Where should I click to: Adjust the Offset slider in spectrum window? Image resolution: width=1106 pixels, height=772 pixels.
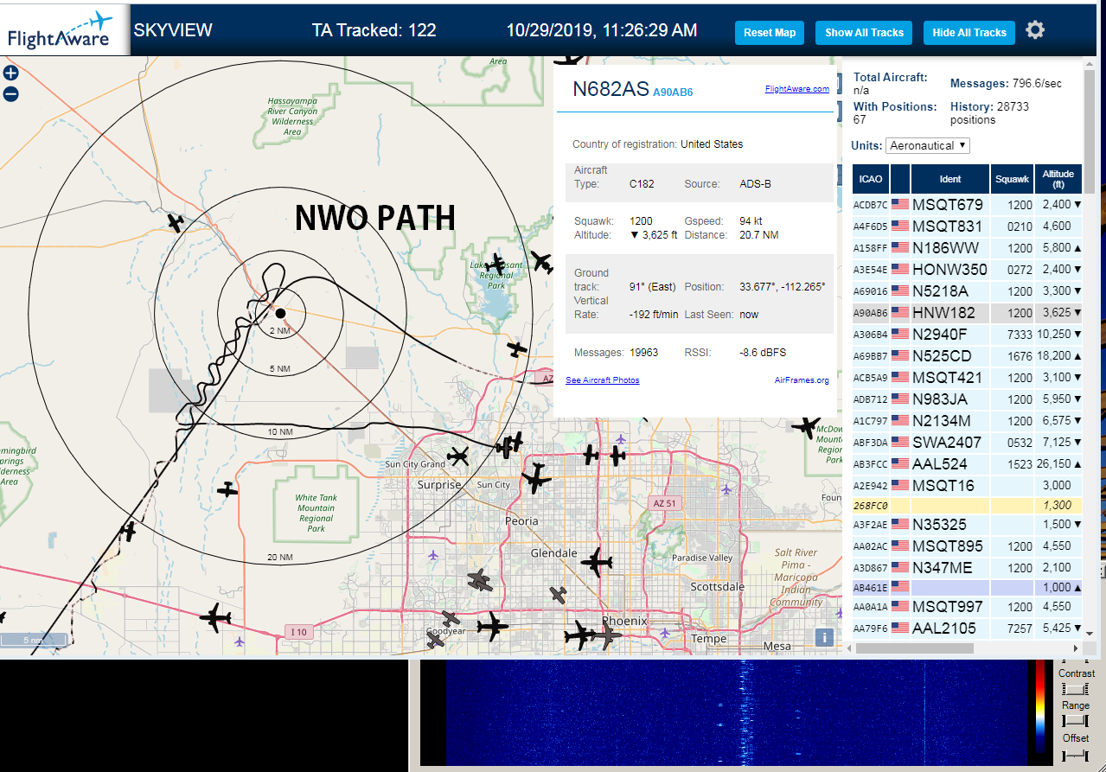[x=1076, y=756]
